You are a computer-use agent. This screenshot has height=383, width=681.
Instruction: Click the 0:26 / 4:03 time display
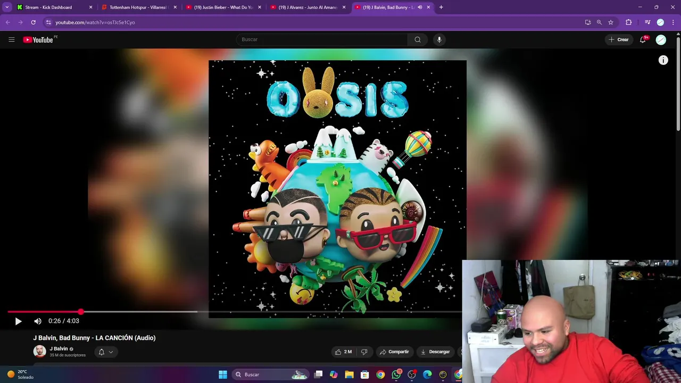tap(63, 321)
